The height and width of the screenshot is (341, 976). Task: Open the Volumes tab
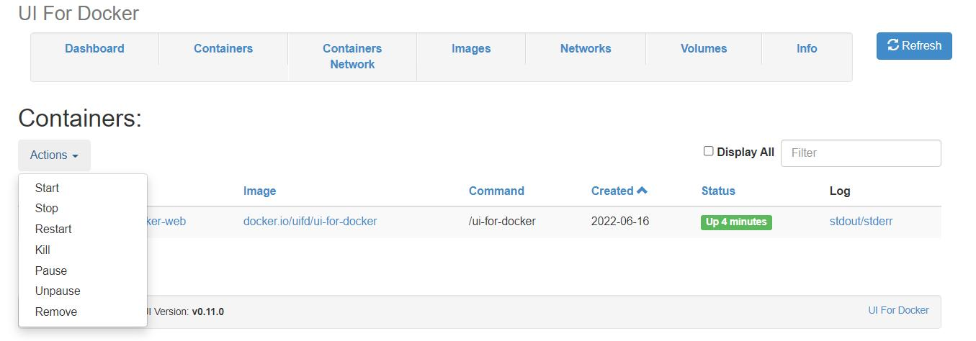click(x=704, y=48)
